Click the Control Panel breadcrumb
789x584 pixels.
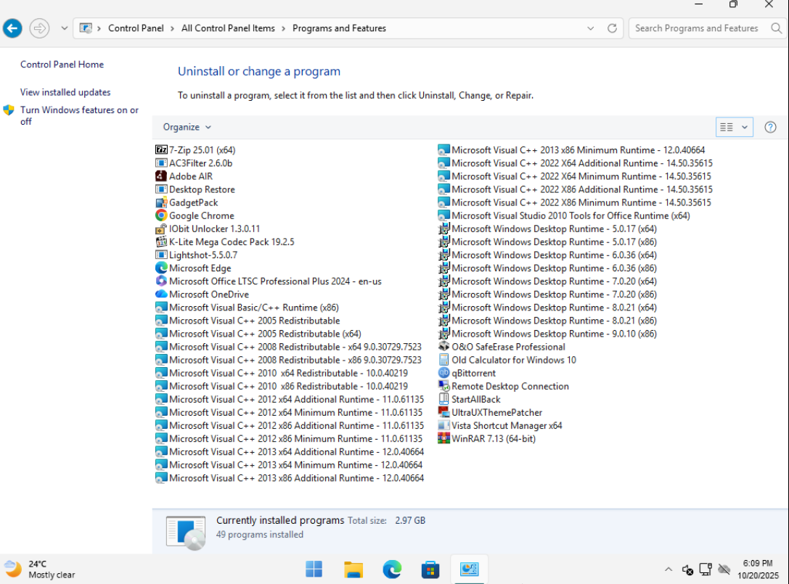click(136, 28)
